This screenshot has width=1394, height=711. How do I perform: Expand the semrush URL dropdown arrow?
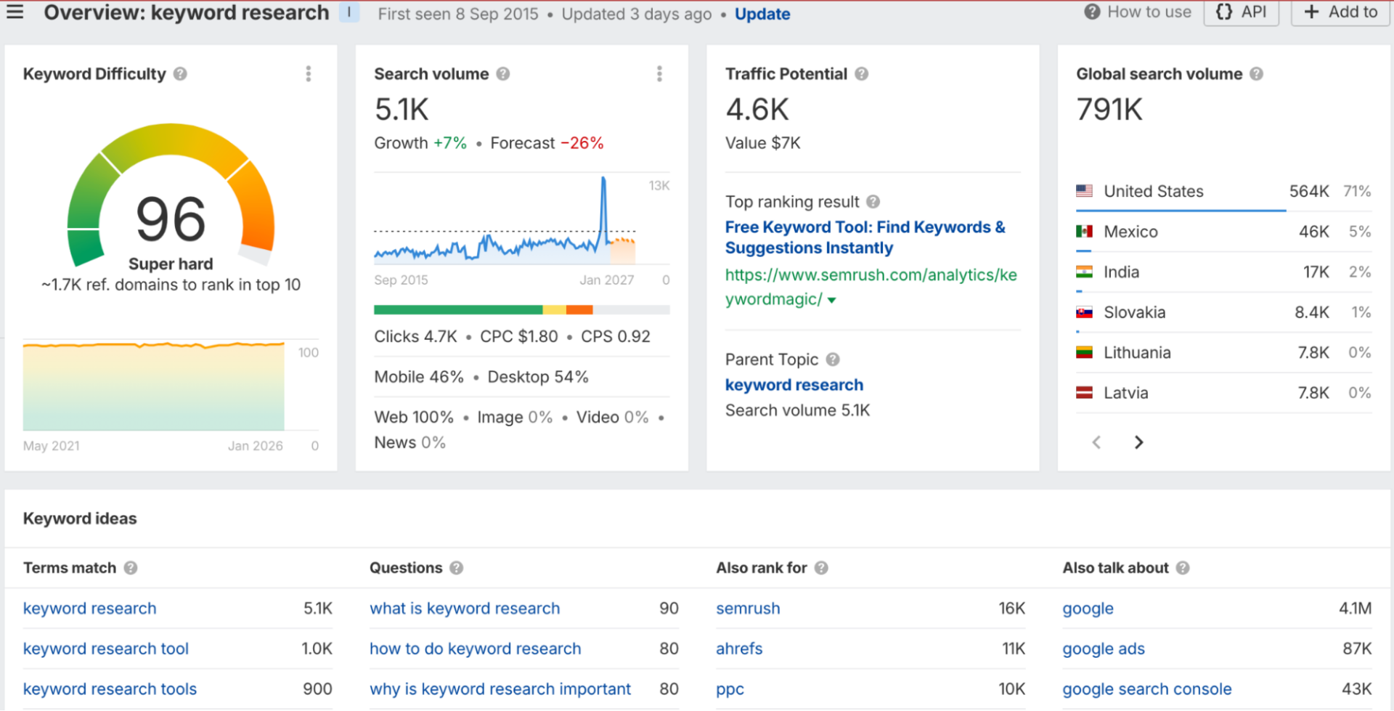click(832, 299)
